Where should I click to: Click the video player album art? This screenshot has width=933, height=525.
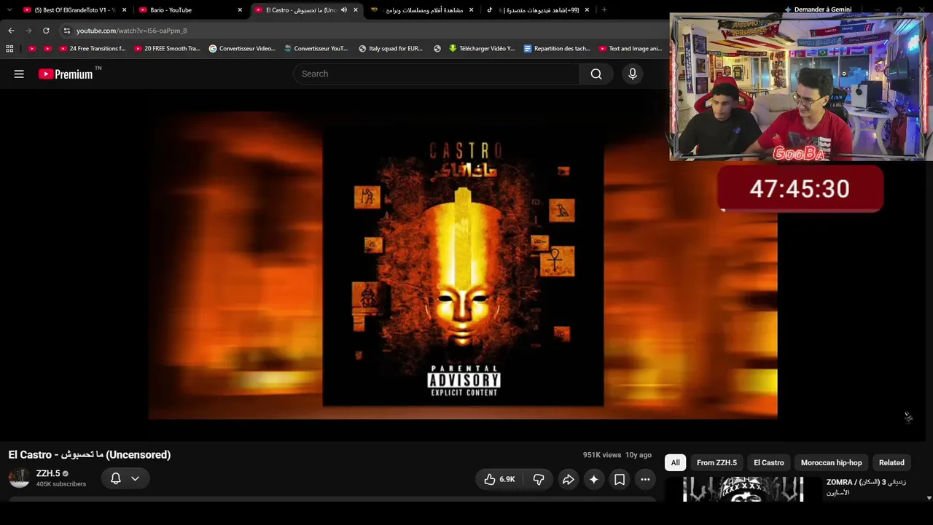click(x=463, y=265)
